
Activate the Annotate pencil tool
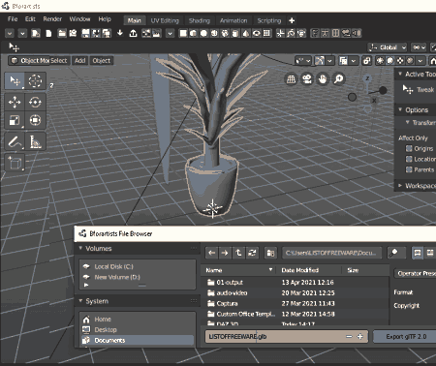click(x=15, y=141)
